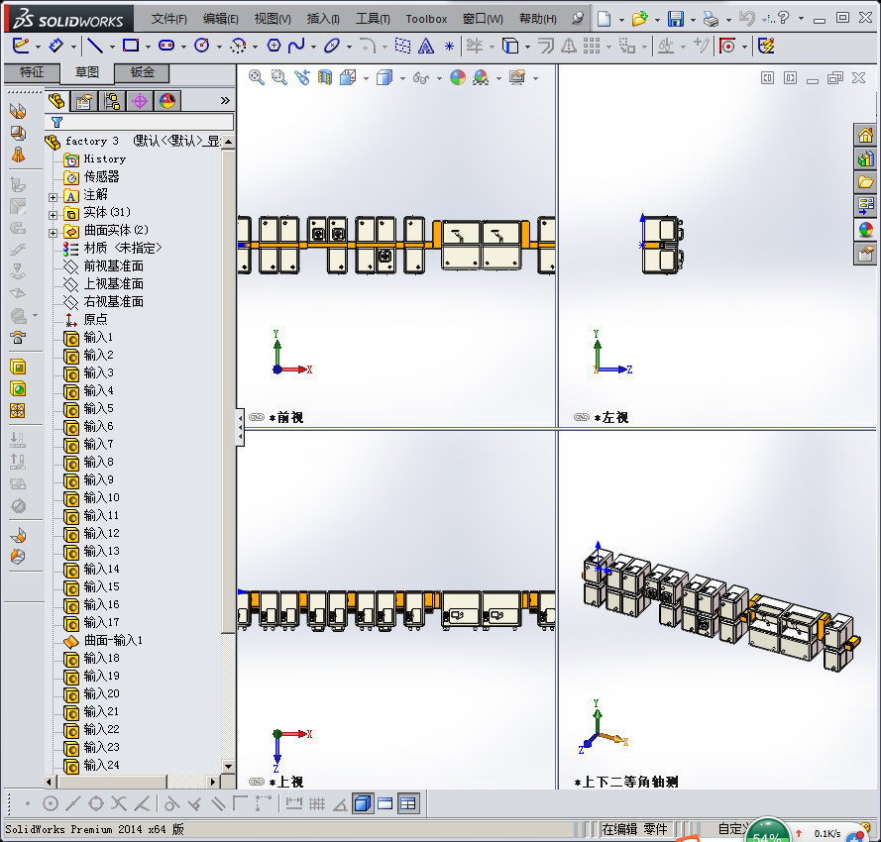Click the Zoom to Fit icon
Image resolution: width=881 pixels, height=842 pixels.
254,77
